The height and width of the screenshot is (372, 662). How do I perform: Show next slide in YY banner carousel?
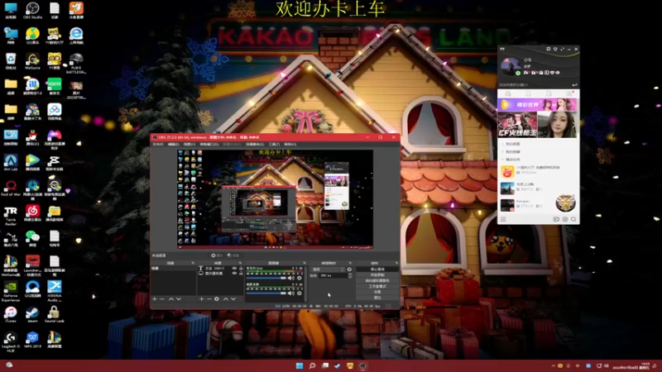(x=573, y=125)
